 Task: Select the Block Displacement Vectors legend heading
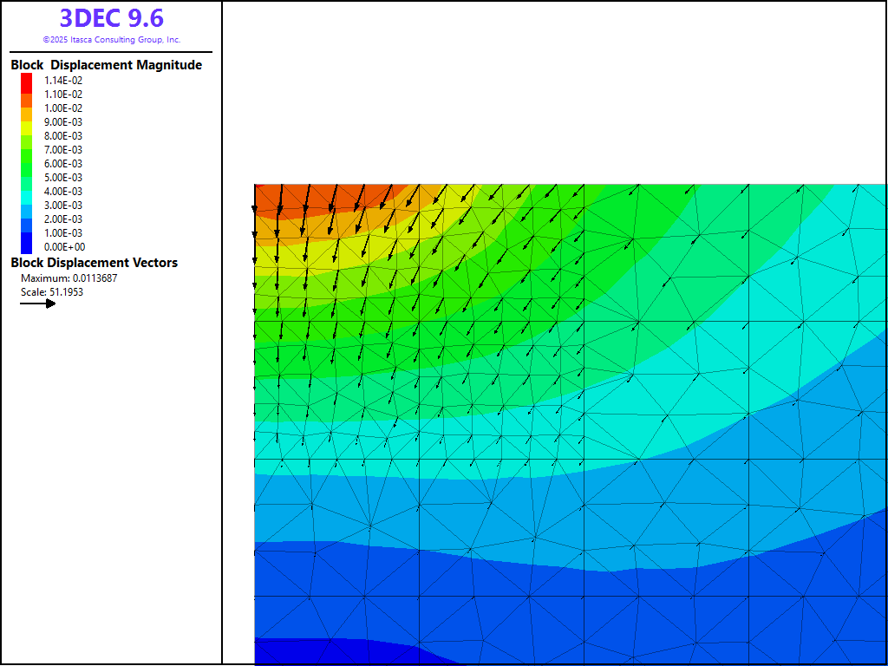tap(94, 263)
